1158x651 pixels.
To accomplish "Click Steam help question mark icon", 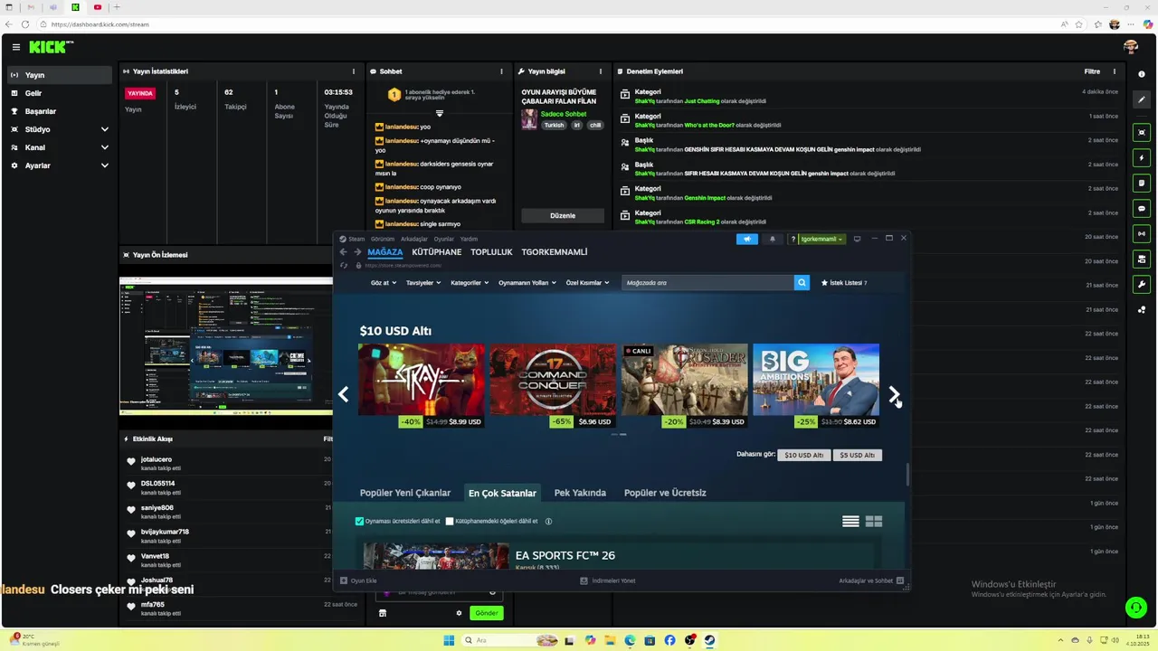I will [x=793, y=239].
